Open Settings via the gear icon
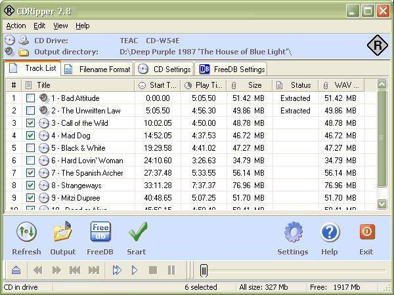Image resolution: width=394 pixels, height=295 pixels. (x=292, y=233)
